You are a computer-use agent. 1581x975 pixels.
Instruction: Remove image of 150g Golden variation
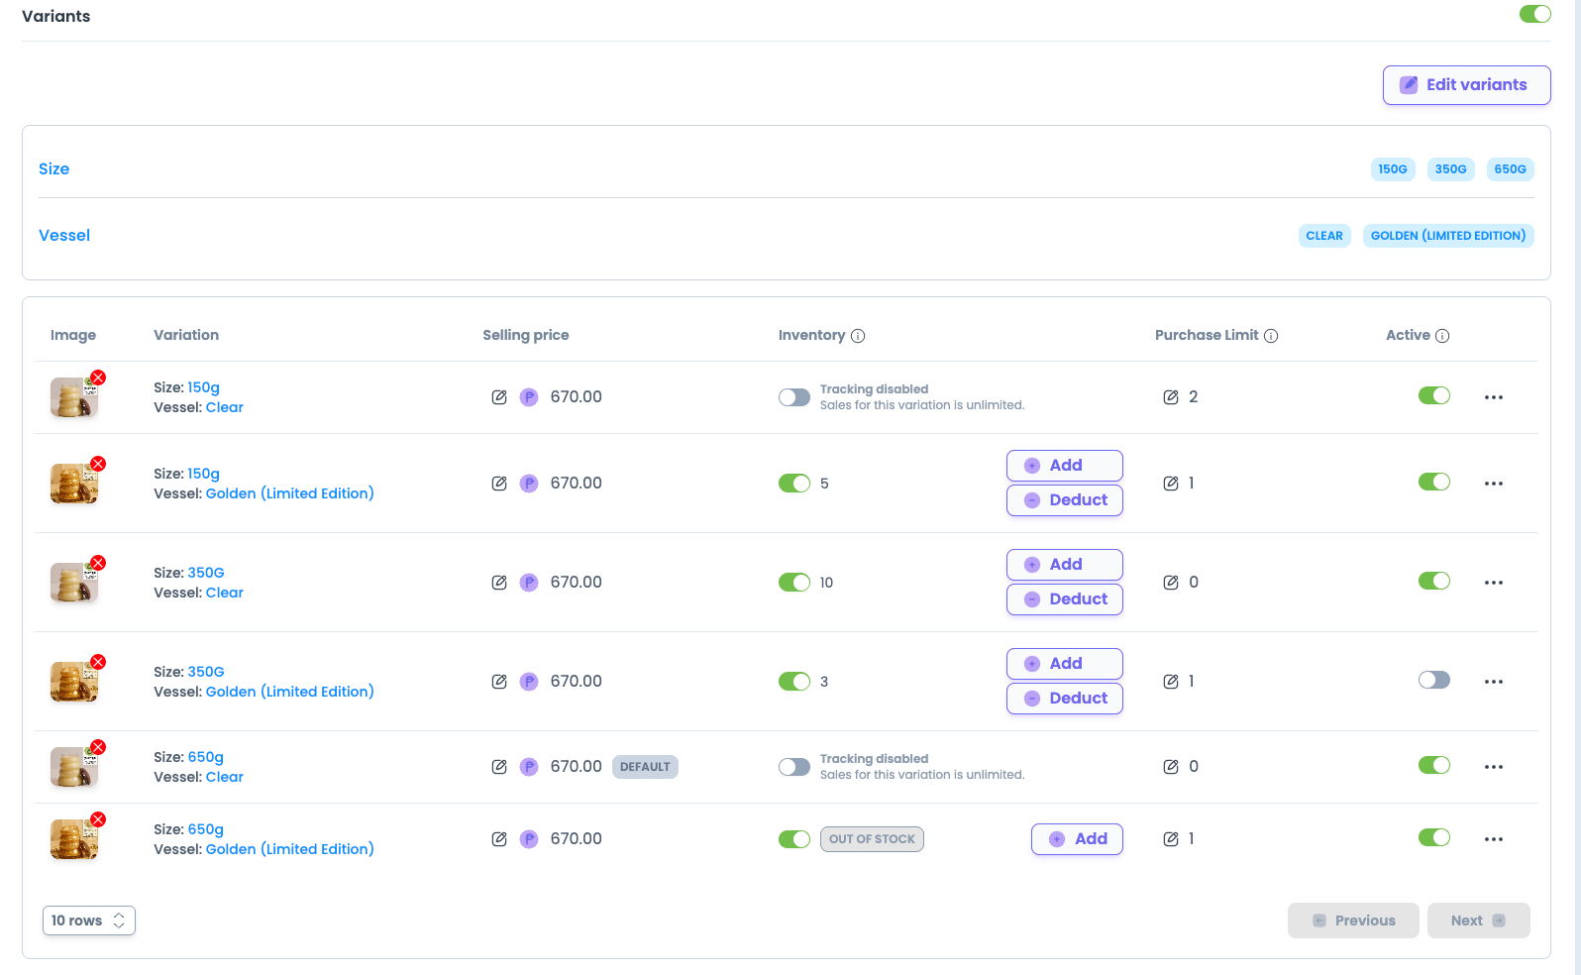(x=98, y=464)
